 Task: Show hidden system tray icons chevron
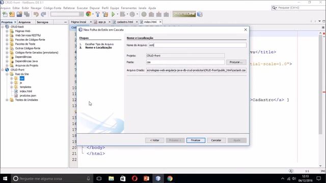click(282, 178)
